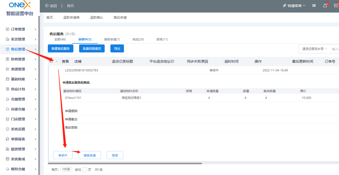339x175 pixels.
Task: Click the horizontal scrollbar below the table
Action: coord(125,164)
